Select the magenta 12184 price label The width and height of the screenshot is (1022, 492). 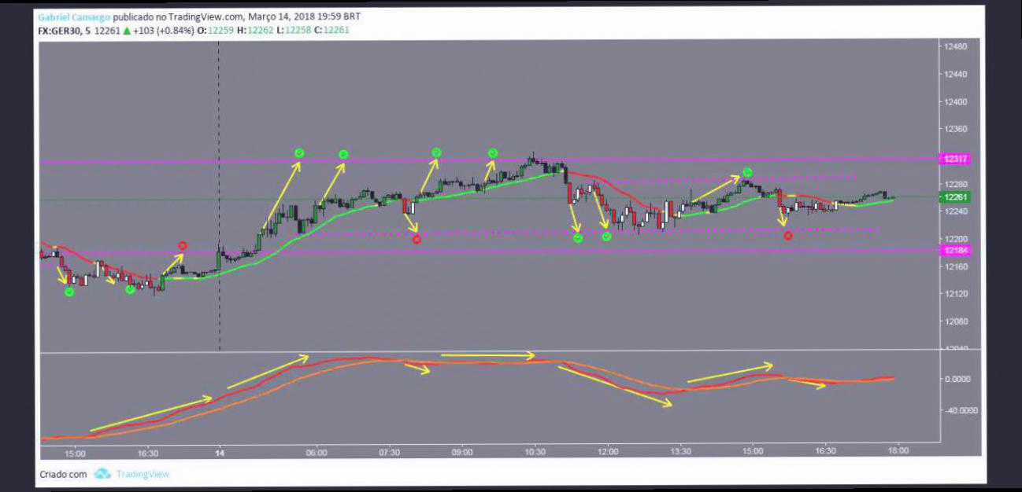(x=956, y=250)
